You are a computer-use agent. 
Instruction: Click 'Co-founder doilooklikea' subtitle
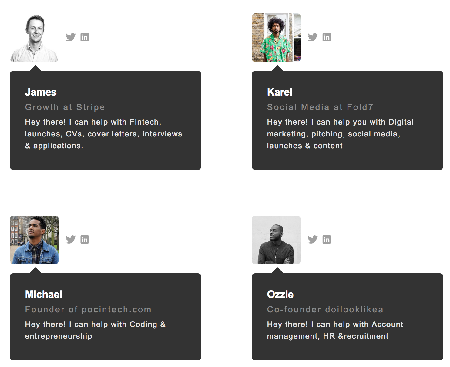(x=325, y=309)
